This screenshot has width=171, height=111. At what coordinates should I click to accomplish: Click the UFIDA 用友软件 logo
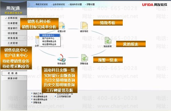(x=155, y=5)
